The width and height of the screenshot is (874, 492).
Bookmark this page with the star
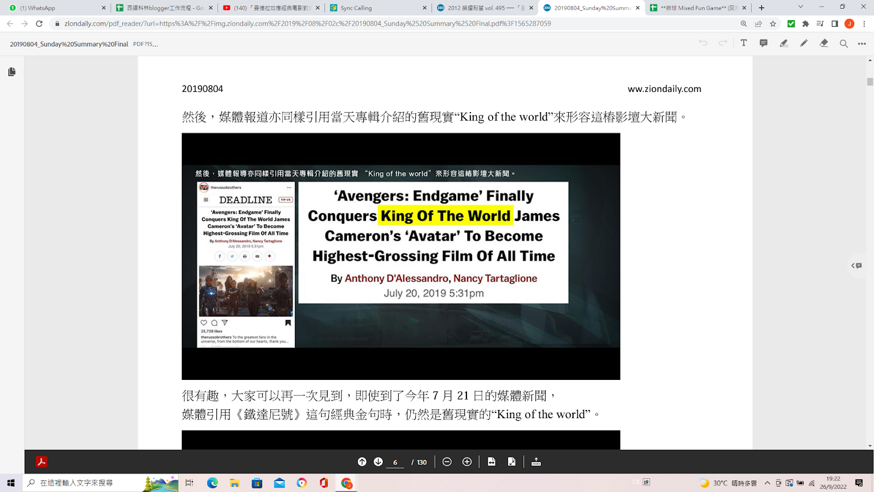click(x=773, y=24)
